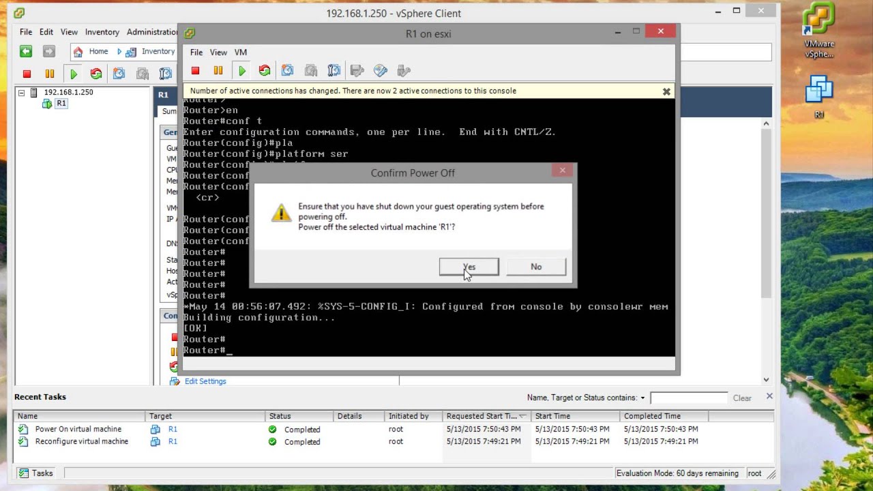873x491 pixels.
Task: Select Reconfigure virtual machine task row
Action: tap(393, 442)
